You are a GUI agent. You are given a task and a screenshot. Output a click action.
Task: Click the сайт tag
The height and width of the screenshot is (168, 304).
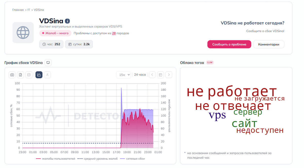(x=244, y=124)
